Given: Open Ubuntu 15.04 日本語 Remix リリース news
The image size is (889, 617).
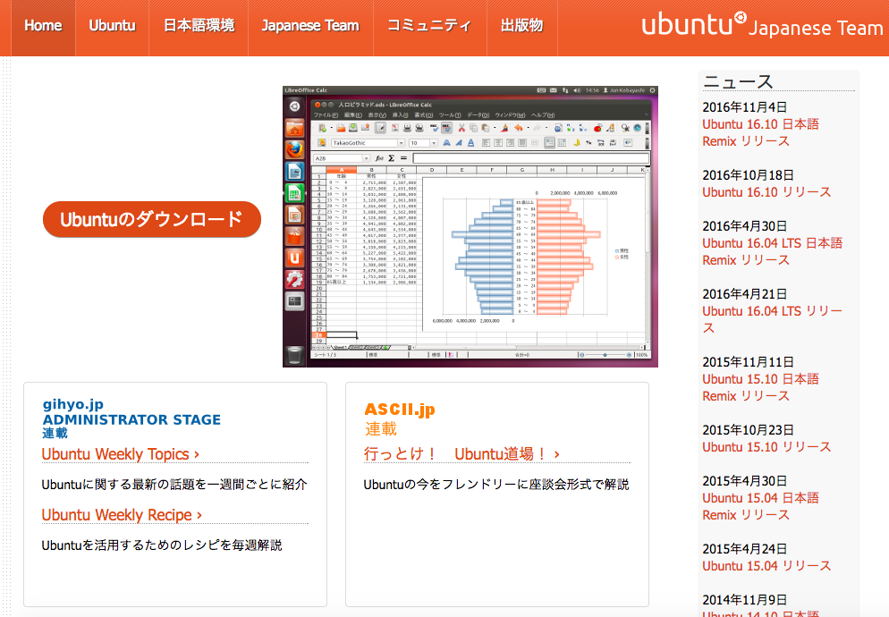Looking at the screenshot, I should point(760,507).
